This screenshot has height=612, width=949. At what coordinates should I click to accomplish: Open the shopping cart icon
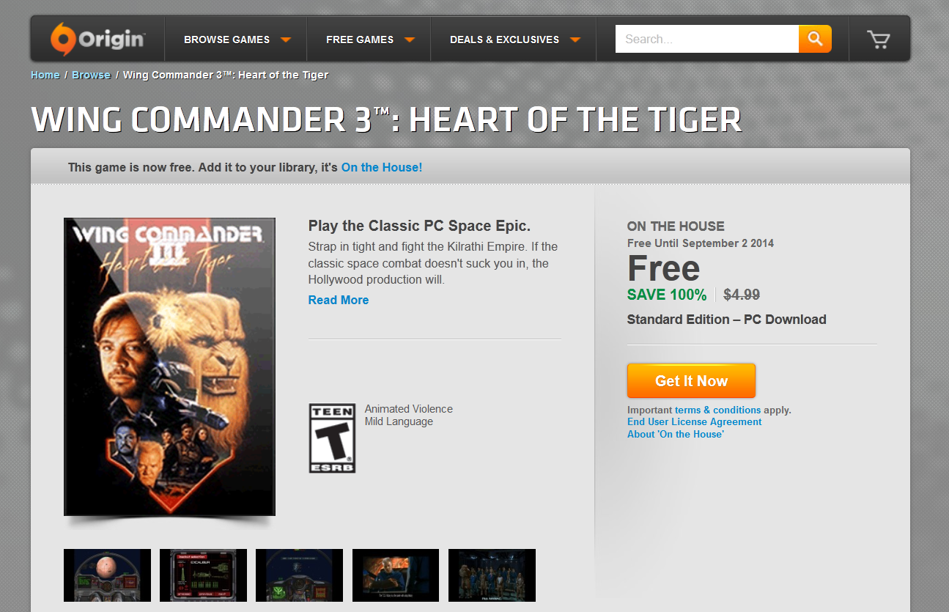point(878,40)
